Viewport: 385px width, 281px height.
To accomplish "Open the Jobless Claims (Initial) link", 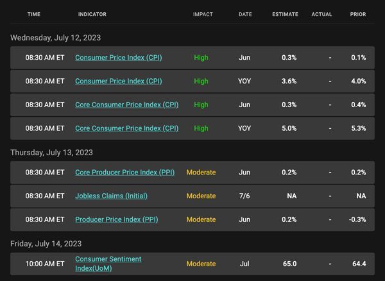I will pos(111,196).
